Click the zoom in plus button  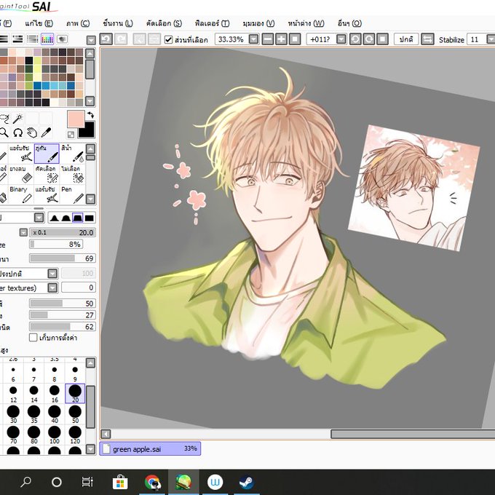click(281, 39)
